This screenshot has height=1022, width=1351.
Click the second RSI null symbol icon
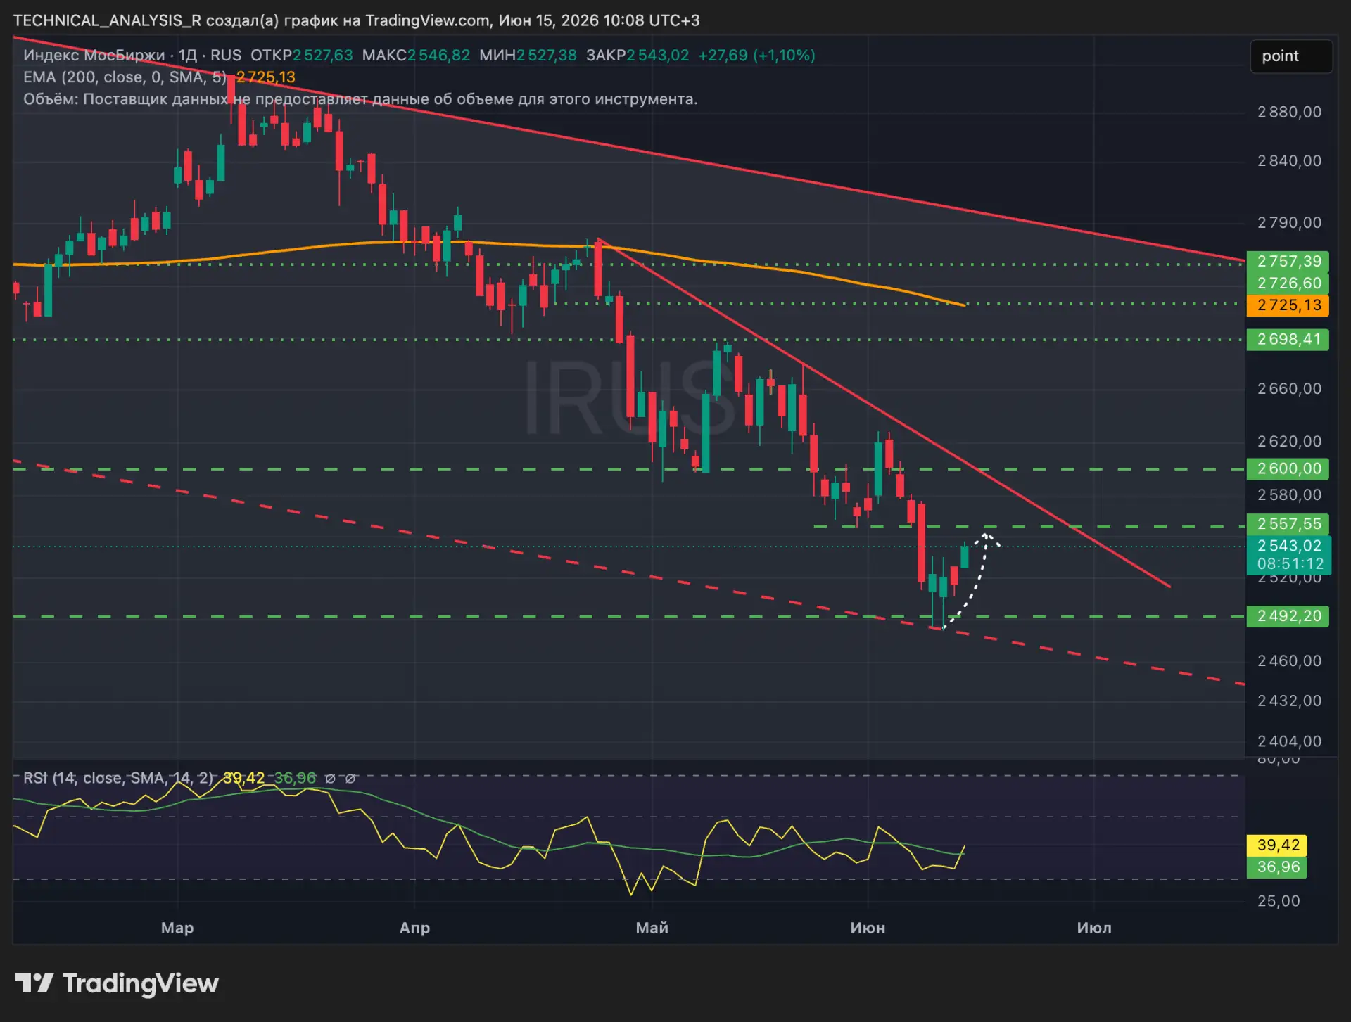(x=350, y=779)
